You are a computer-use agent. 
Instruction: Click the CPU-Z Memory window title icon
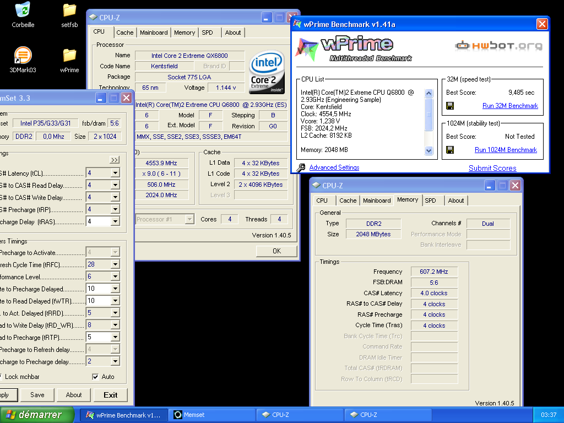pos(316,185)
